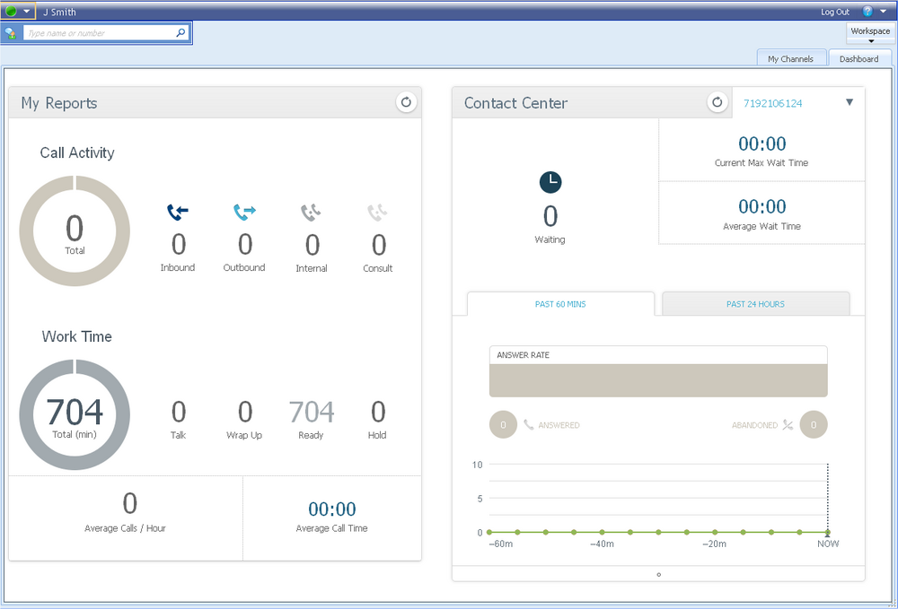Viewport: 898px width, 609px height.
Task: Click the 'Contact Center' heading
Action: (515, 103)
